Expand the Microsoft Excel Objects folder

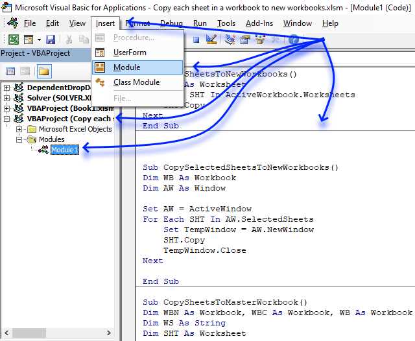click(19, 129)
